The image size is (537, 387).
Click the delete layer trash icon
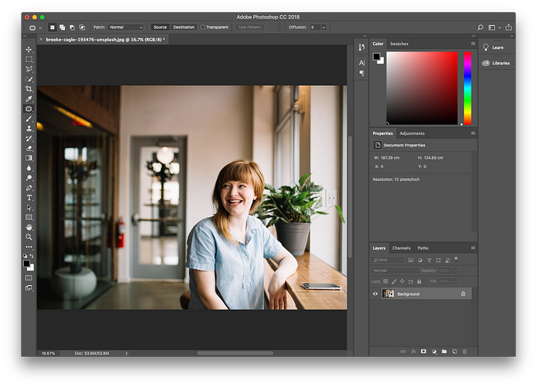(x=464, y=352)
